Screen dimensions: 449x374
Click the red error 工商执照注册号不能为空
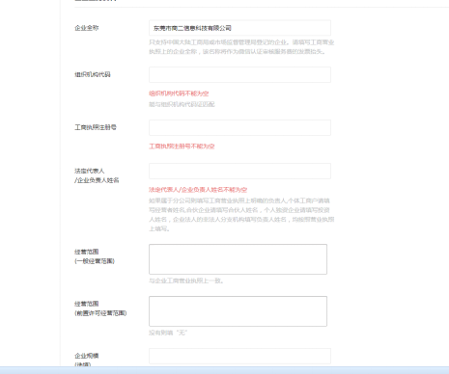(182, 147)
